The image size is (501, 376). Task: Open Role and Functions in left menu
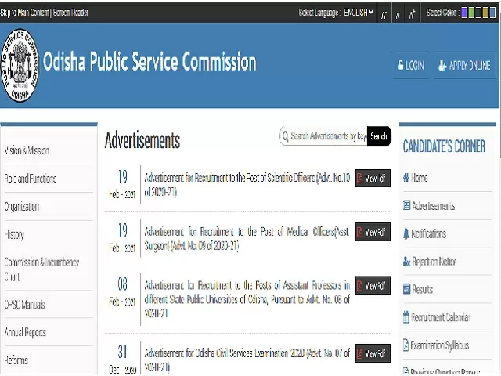(x=31, y=178)
